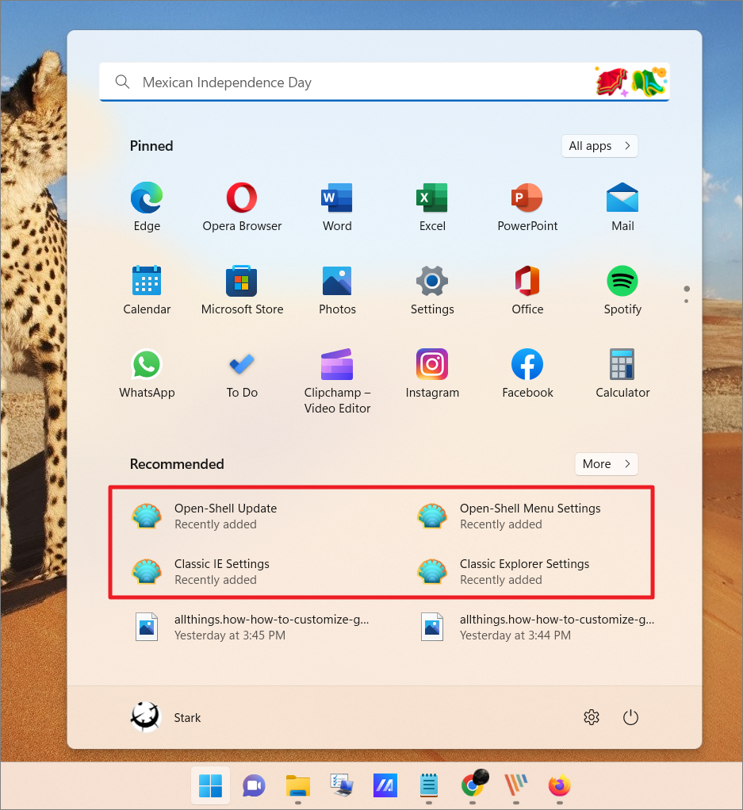The height and width of the screenshot is (810, 743).
Task: Click the Start menu settings gear icon
Action: click(x=592, y=717)
